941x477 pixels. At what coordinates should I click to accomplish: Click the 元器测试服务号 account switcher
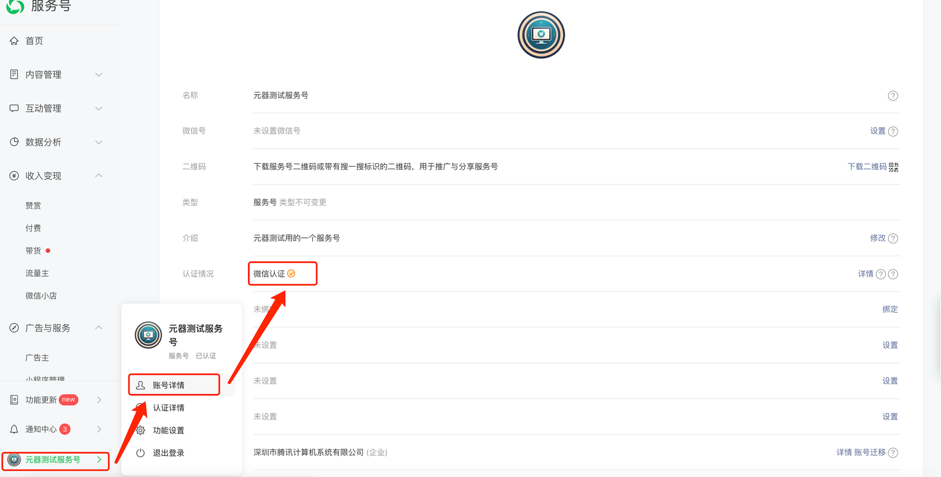[x=56, y=460]
